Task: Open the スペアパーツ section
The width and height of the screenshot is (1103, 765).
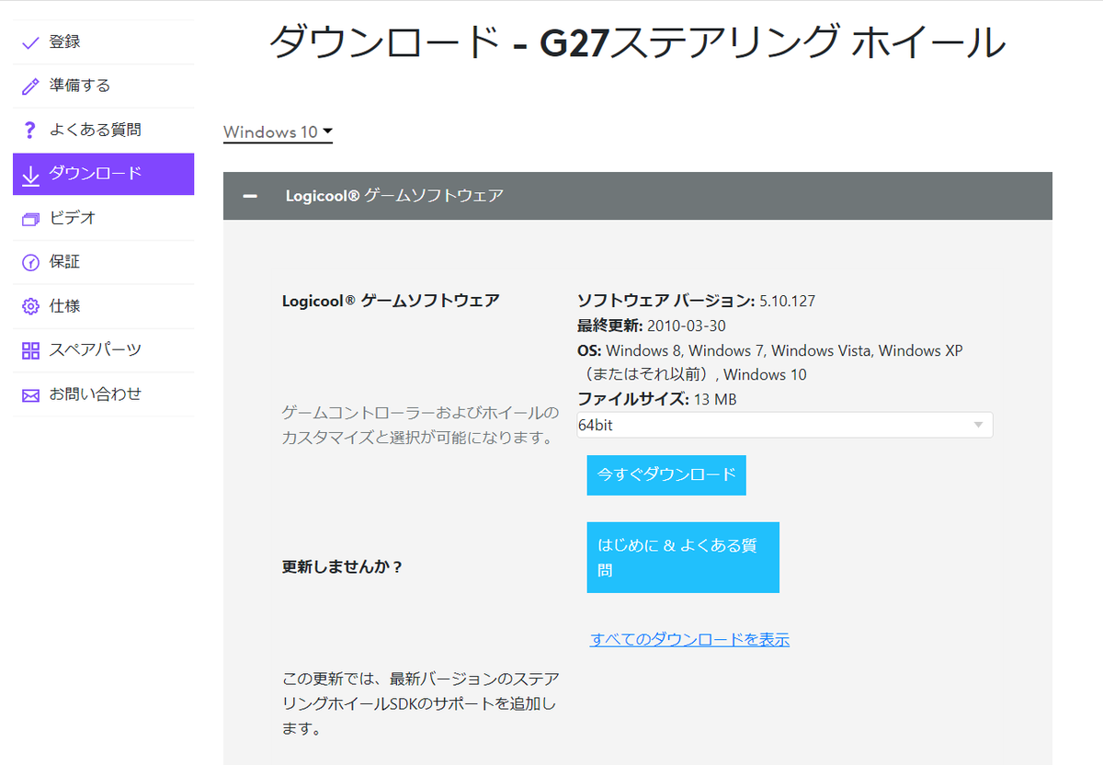Action: tap(103, 350)
